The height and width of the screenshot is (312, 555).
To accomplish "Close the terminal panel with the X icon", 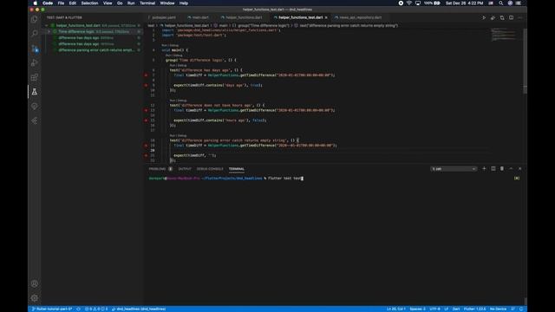I will point(520,169).
